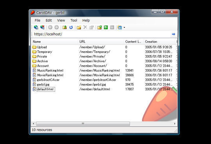
Task: Maximize the CarotDAV window
Action: (163, 12)
